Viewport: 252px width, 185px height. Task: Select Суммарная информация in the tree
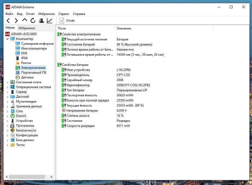click(x=37, y=44)
